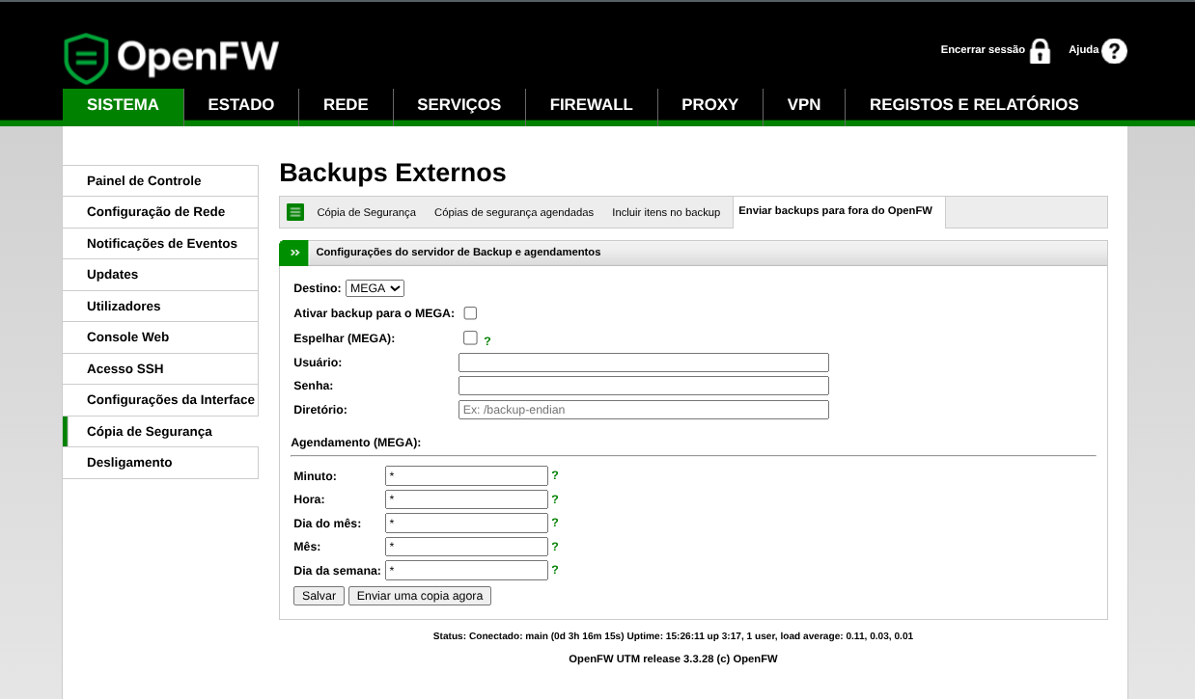Click the Usuário input field

[643, 363]
